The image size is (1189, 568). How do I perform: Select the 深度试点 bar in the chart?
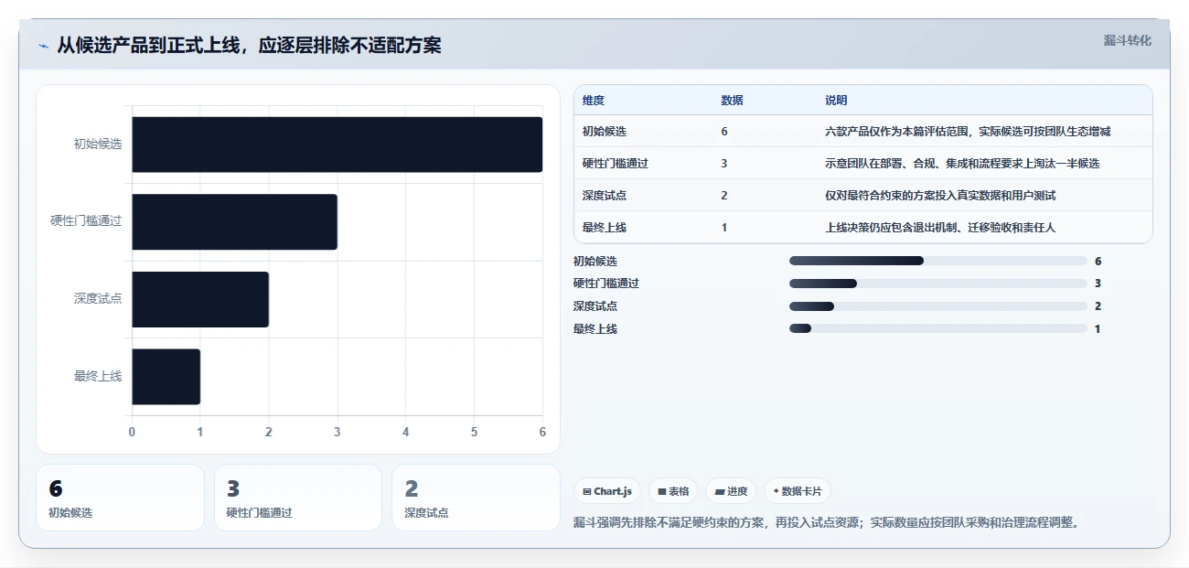click(x=200, y=299)
